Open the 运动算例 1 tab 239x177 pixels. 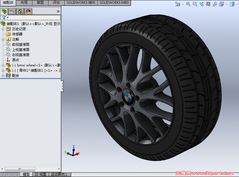[x=60, y=174]
